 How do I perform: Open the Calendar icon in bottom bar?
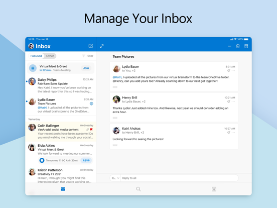click(x=214, y=189)
